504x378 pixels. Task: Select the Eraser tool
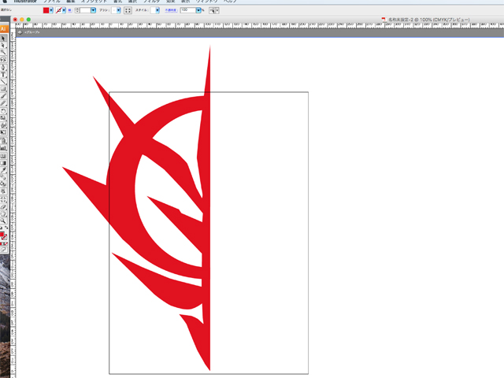[3, 206]
